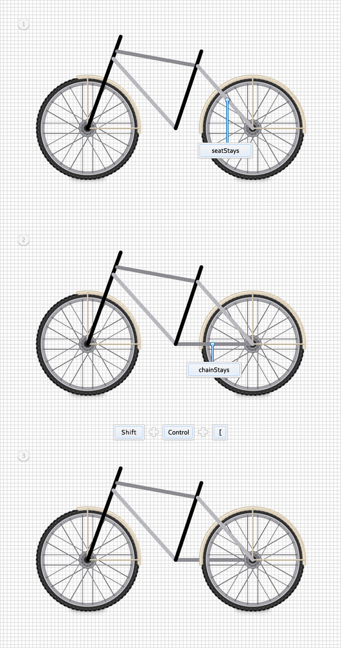
Task: Click the plus icon between Shift and Control
Action: [x=154, y=432]
